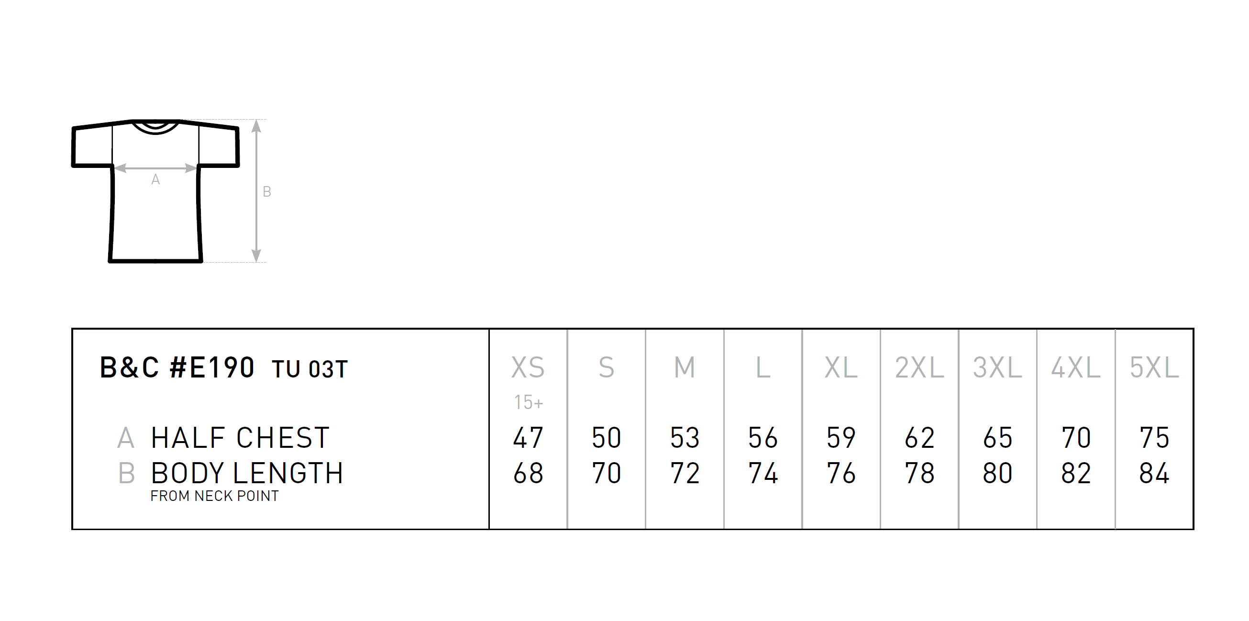The width and height of the screenshot is (1249, 621).
Task: Select the 4XL size column header
Action: [1076, 367]
